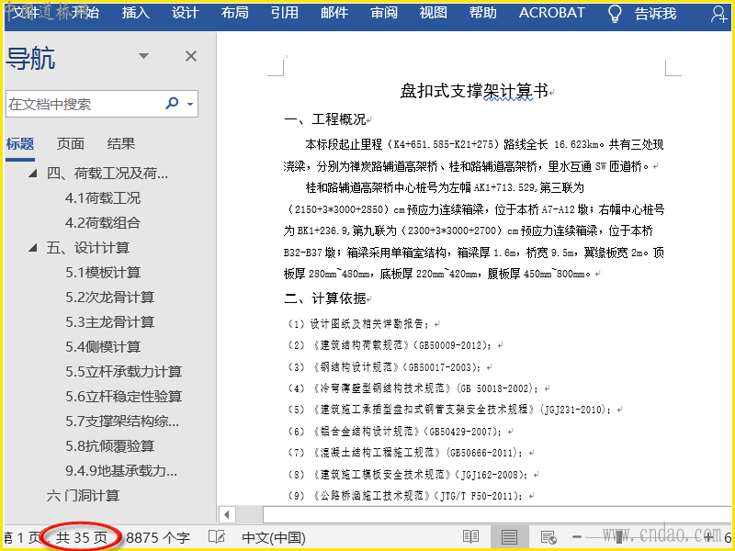The width and height of the screenshot is (735, 551).
Task: Select the 审阅 ribbon tab
Action: (x=384, y=13)
